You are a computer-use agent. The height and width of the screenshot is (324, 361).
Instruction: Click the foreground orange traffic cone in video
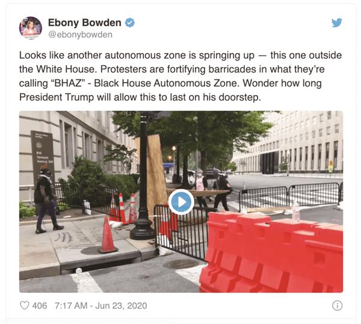pyautogui.click(x=108, y=235)
